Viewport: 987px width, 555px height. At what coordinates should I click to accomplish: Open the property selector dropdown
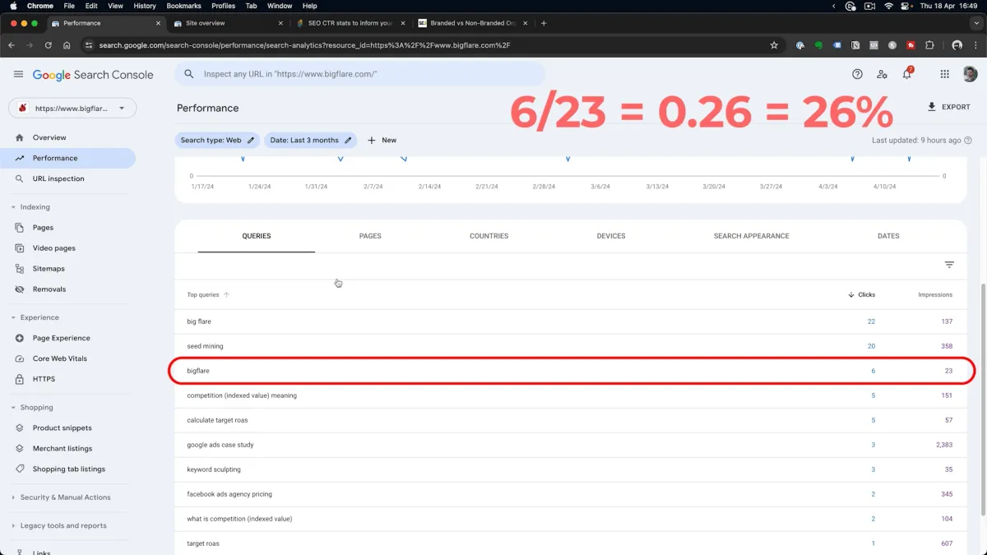(x=72, y=108)
